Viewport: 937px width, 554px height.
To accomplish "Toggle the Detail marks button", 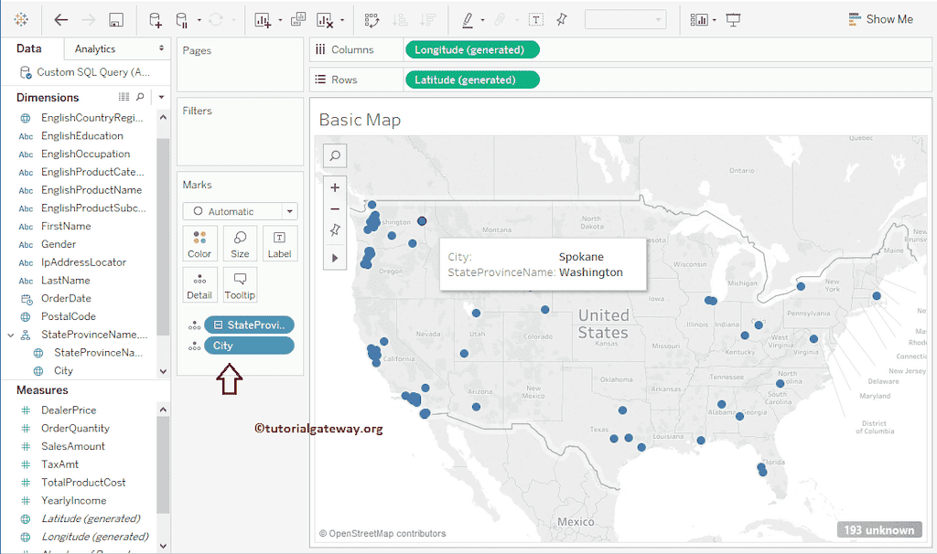I will (199, 285).
